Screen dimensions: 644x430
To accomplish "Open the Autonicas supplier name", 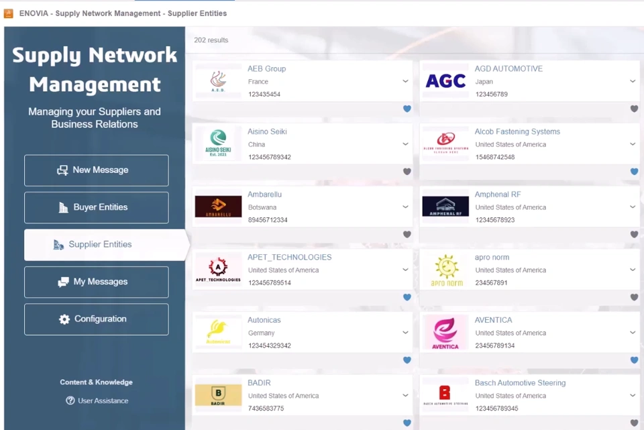I will pyautogui.click(x=264, y=320).
